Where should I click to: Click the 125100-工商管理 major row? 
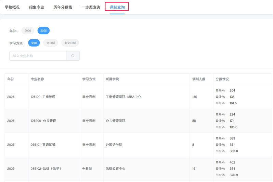click(x=43, y=97)
